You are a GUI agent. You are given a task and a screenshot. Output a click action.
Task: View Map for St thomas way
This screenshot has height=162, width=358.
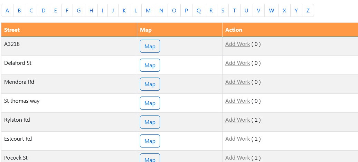point(150,103)
